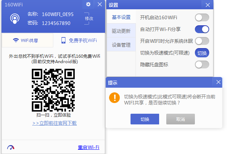Close the 提示 prompt dialog
The width and height of the screenshot is (231, 154).
point(218,82)
